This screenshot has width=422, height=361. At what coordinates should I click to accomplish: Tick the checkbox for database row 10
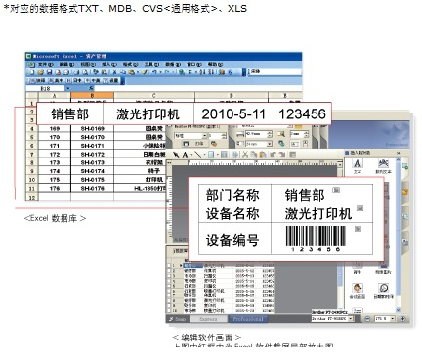[169, 311]
